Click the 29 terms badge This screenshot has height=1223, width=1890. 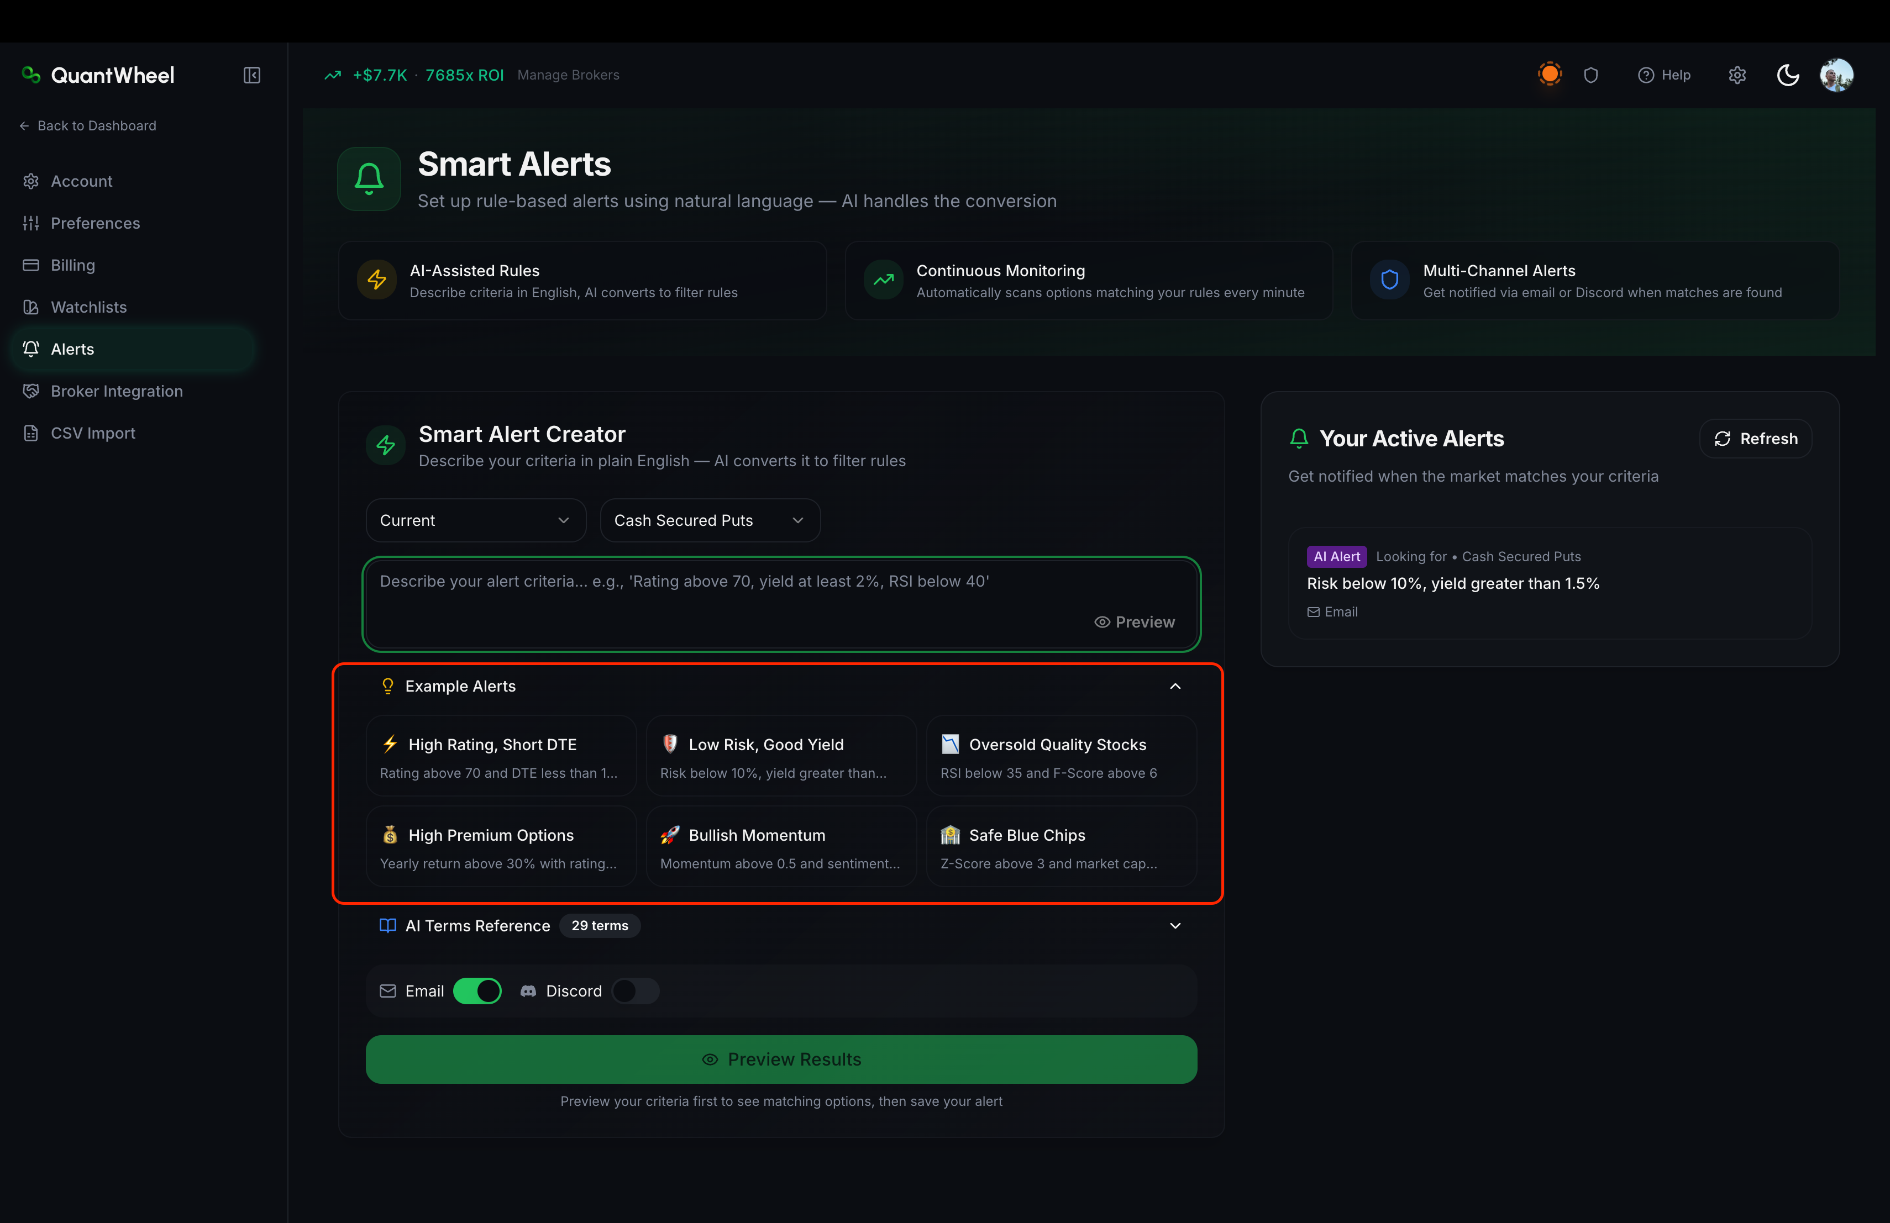tap(600, 925)
